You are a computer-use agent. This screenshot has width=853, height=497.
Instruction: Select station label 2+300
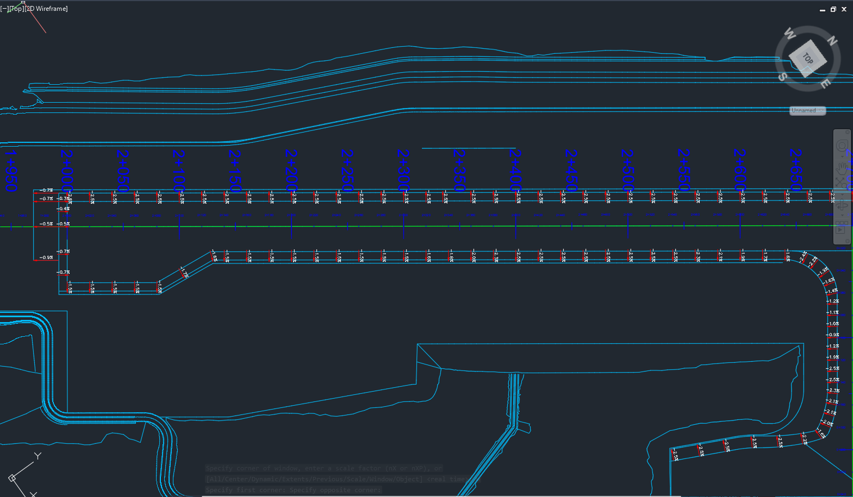[x=403, y=171]
